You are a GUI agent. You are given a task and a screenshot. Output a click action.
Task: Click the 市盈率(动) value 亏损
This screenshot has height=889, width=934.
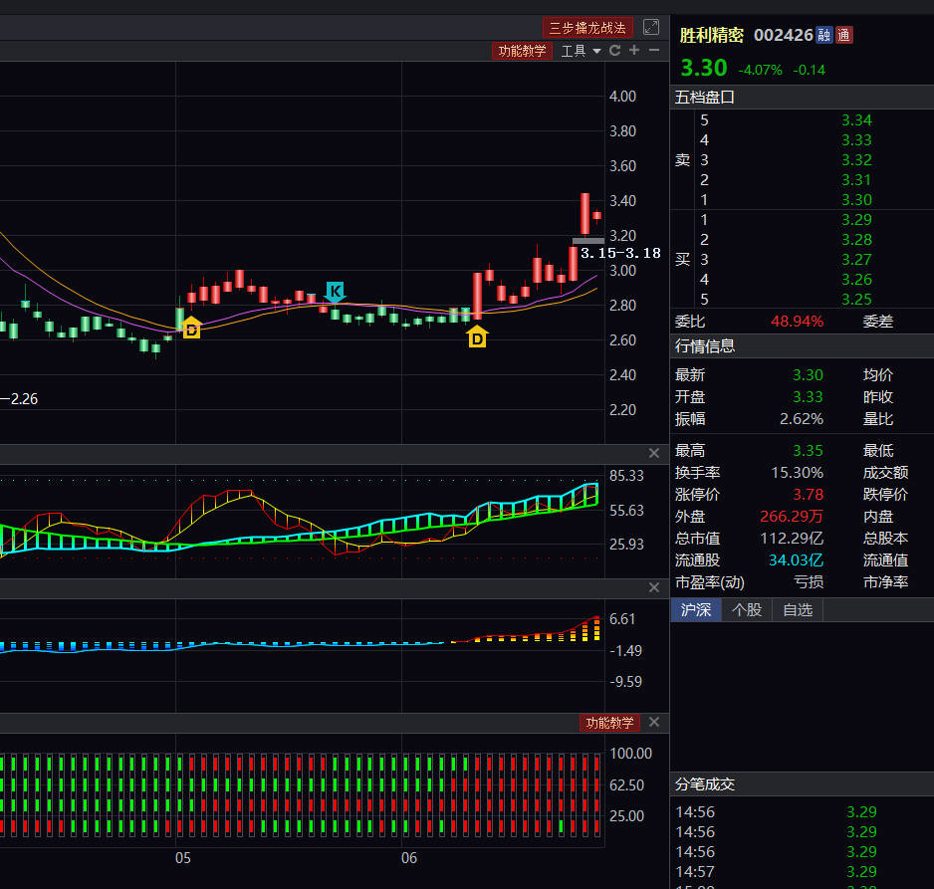809,582
